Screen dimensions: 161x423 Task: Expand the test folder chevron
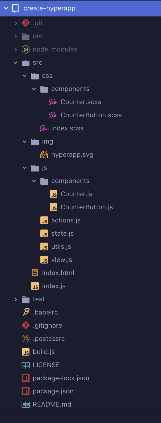[16, 299]
